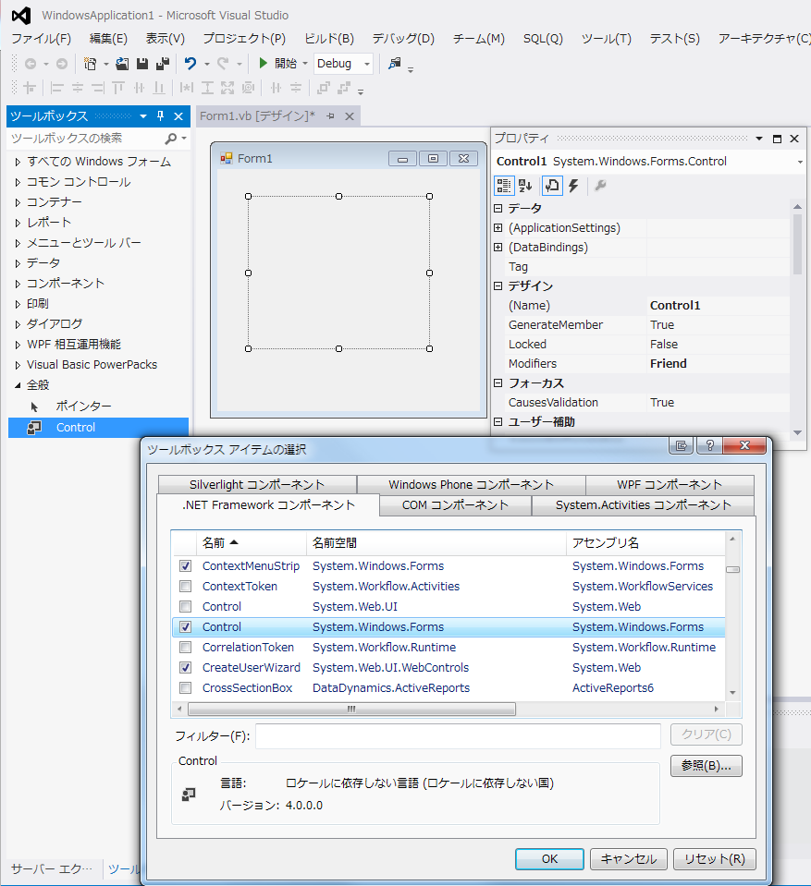Click the toolbox search magnifier icon
Image resolution: width=811 pixels, height=886 pixels.
[x=170, y=139]
